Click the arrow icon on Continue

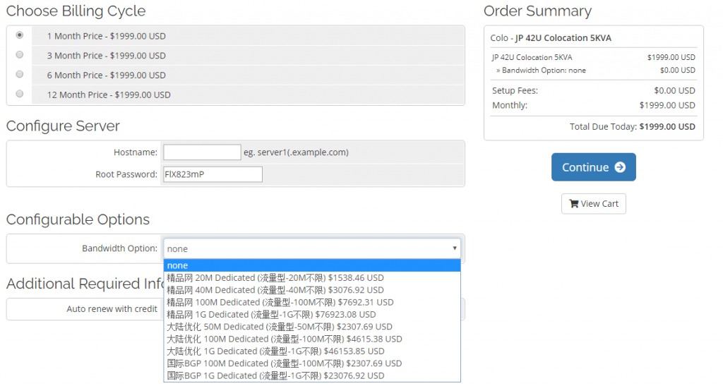tap(620, 167)
